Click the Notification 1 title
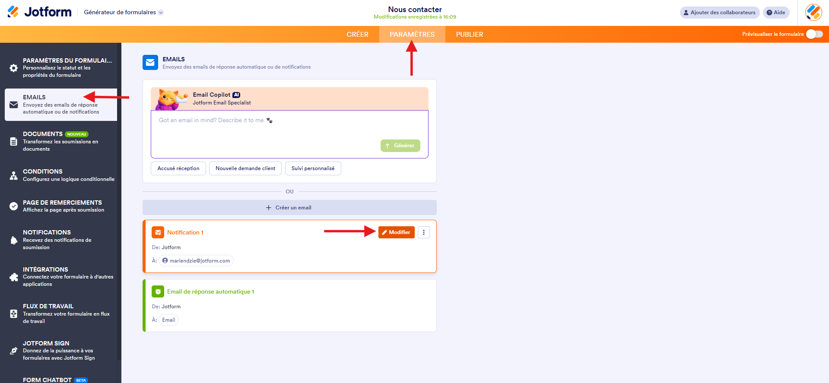 (x=185, y=232)
